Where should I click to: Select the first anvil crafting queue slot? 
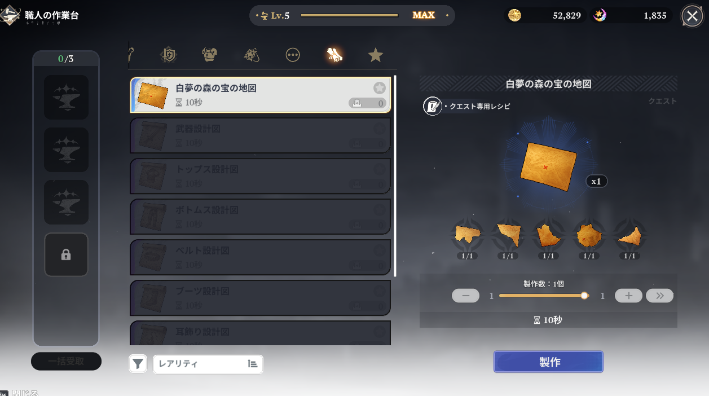(66, 97)
